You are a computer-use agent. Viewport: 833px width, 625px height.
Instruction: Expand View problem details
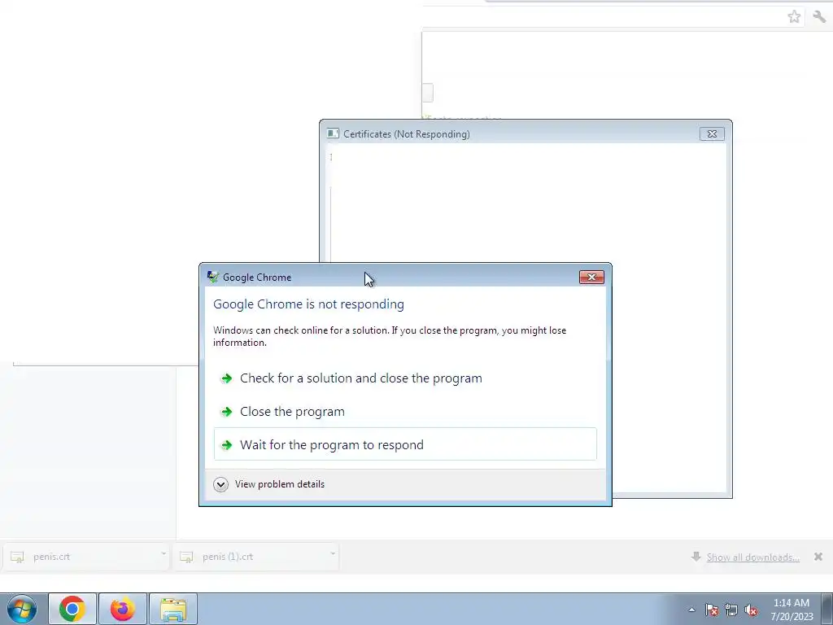268,484
